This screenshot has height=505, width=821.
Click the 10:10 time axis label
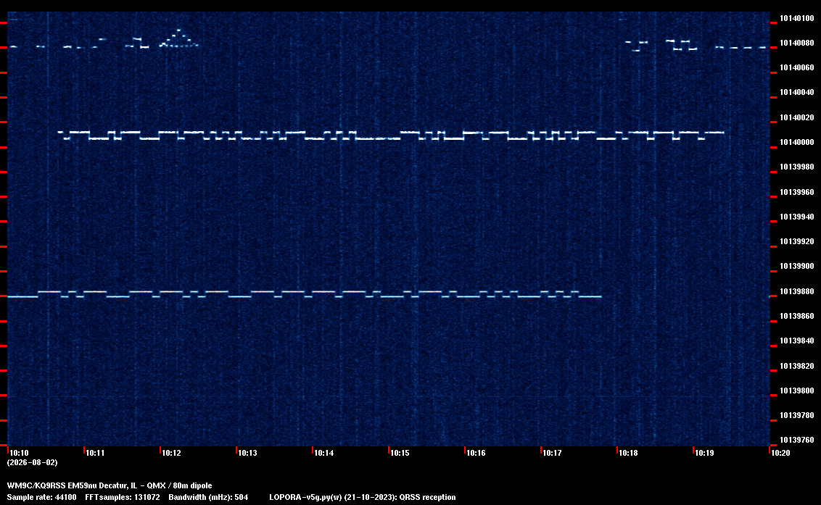[20, 453]
